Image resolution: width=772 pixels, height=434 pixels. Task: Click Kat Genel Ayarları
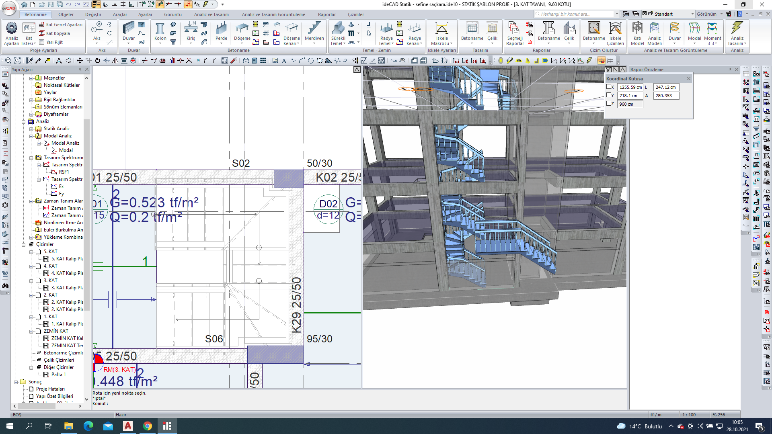(61, 25)
